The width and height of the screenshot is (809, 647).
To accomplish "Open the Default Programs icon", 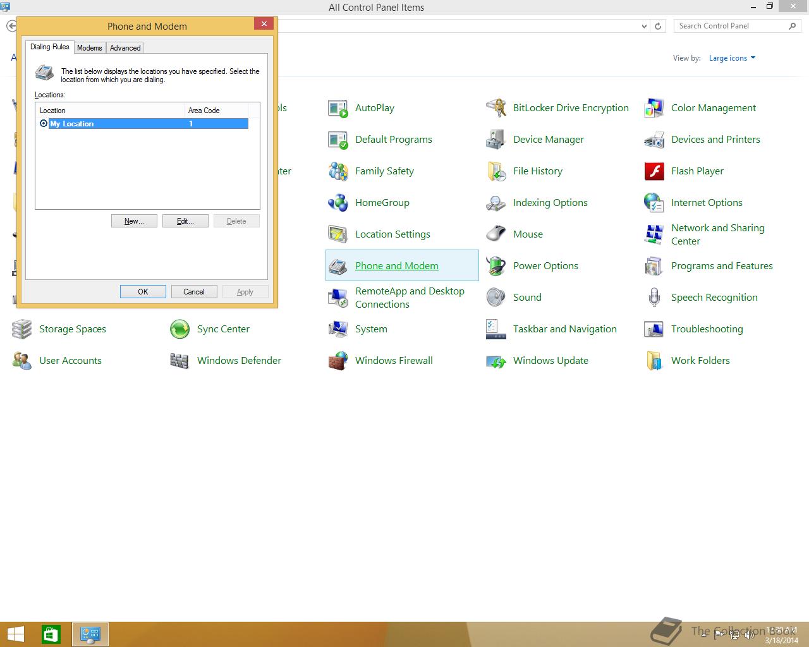I will [338, 140].
